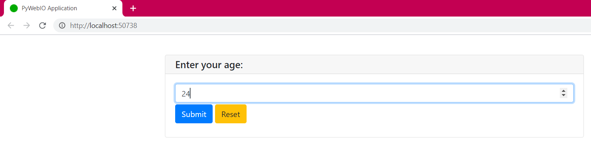
Task: Close the PyWebIO Application tab
Action: click(114, 8)
